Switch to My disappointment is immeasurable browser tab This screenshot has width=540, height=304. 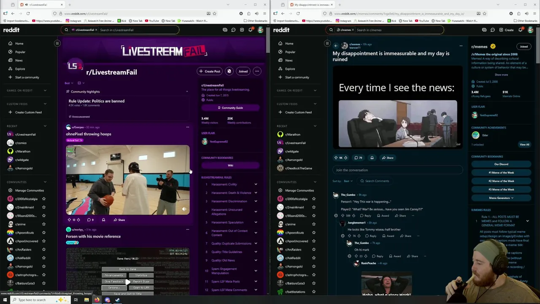312,5
